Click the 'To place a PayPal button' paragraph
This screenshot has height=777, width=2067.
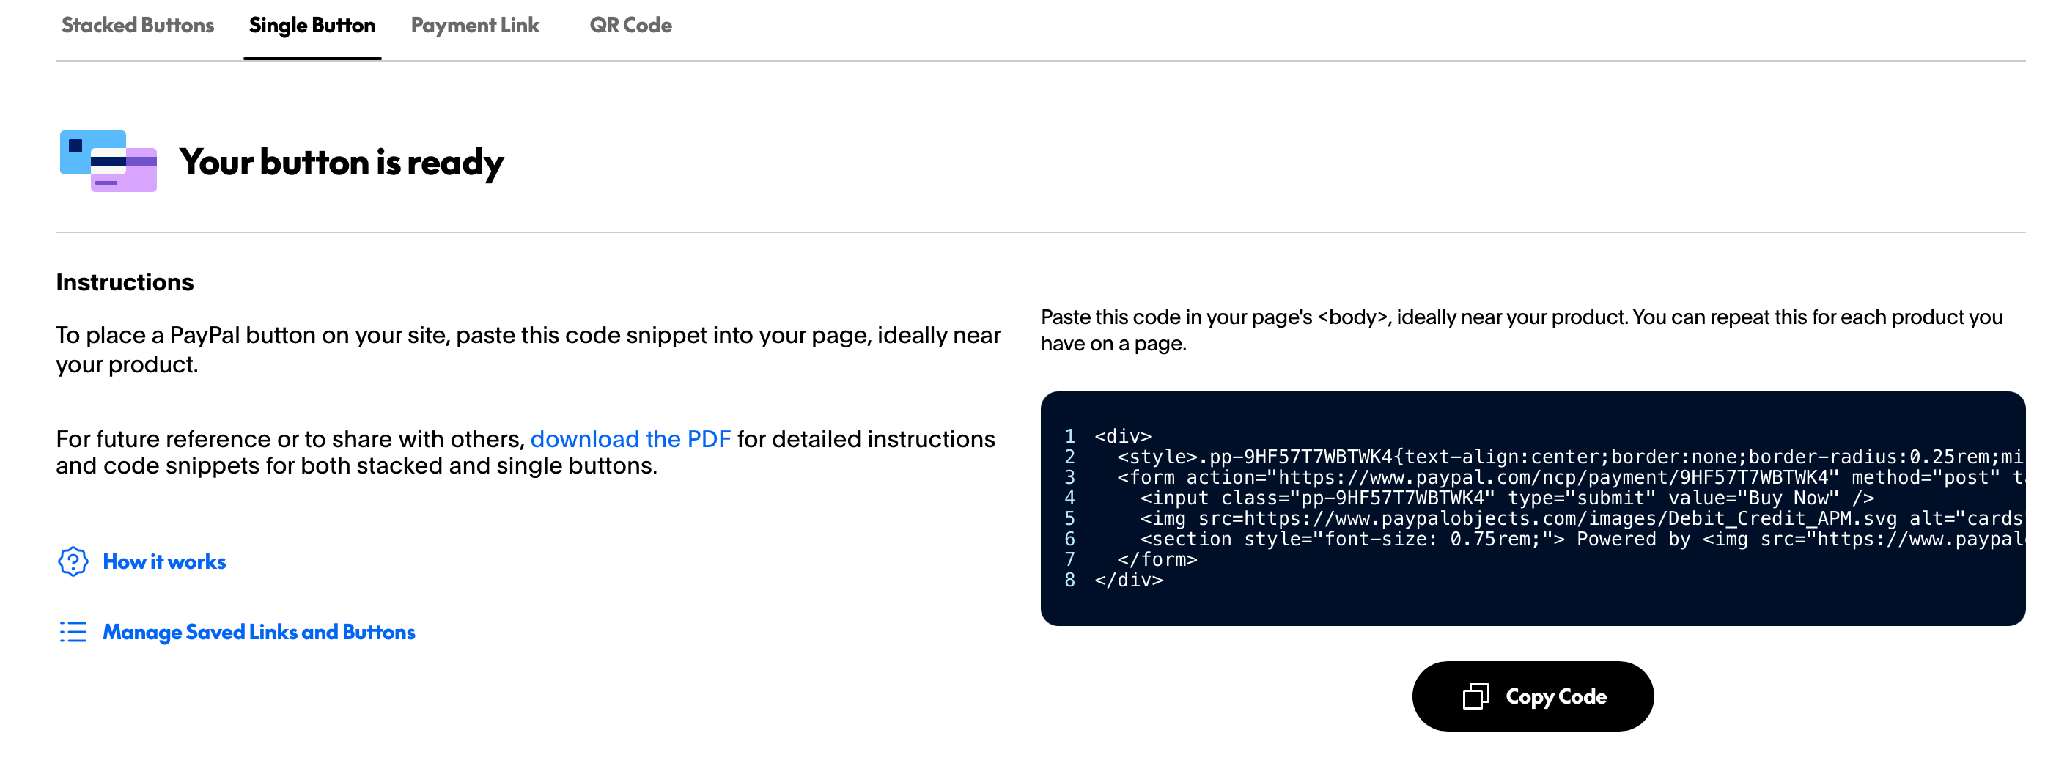click(528, 349)
